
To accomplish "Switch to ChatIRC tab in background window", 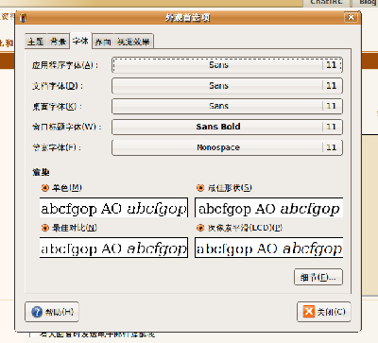I will click(326, 3).
